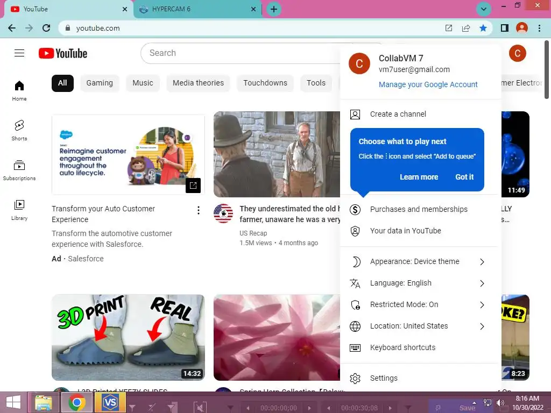
Task: Click the YouTube logo
Action: click(63, 53)
